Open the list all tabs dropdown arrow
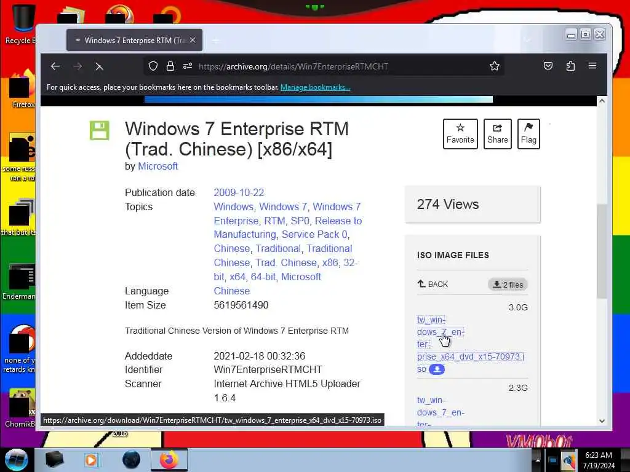This screenshot has height=472, width=630. [527, 40]
